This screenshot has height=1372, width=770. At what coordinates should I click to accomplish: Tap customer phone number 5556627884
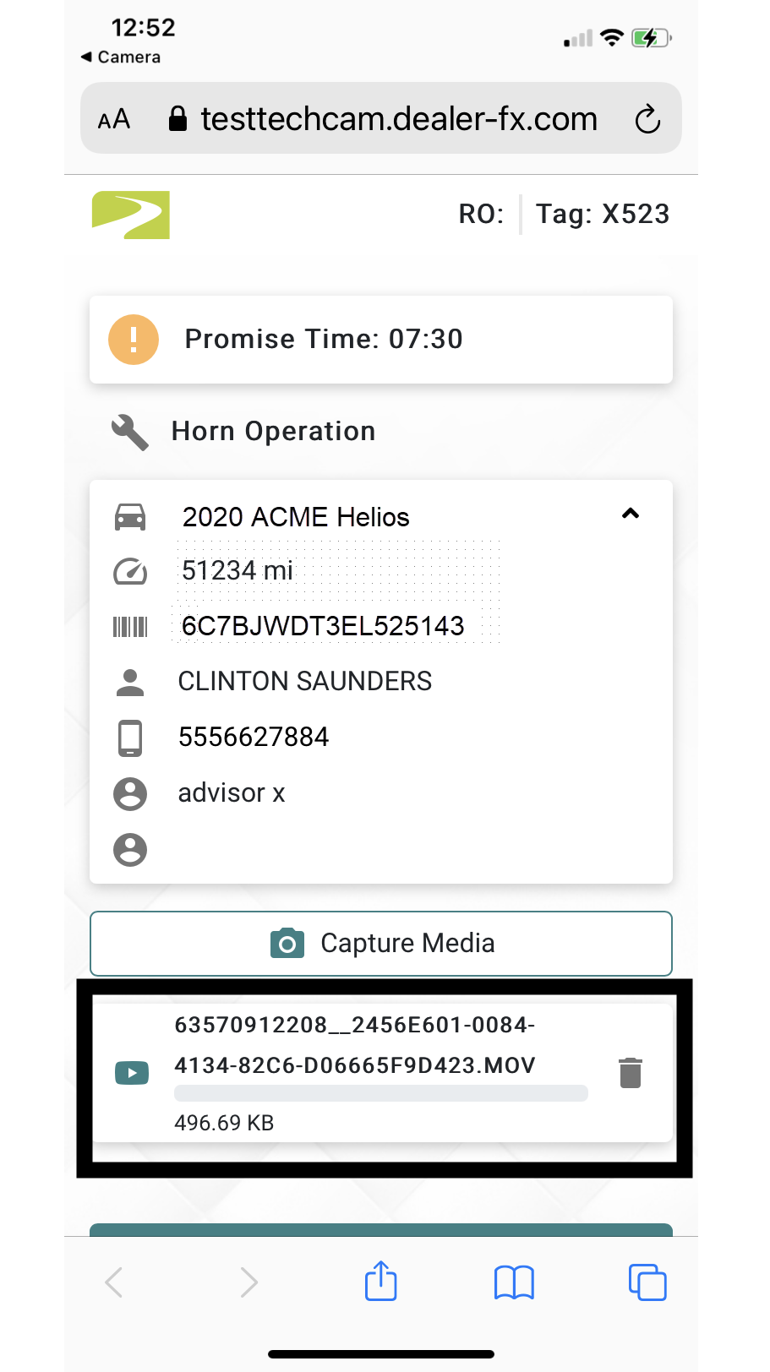pyautogui.click(x=254, y=737)
